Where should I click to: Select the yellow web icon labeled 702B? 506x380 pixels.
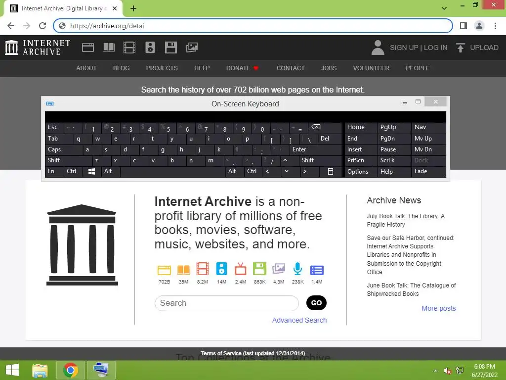164,270
